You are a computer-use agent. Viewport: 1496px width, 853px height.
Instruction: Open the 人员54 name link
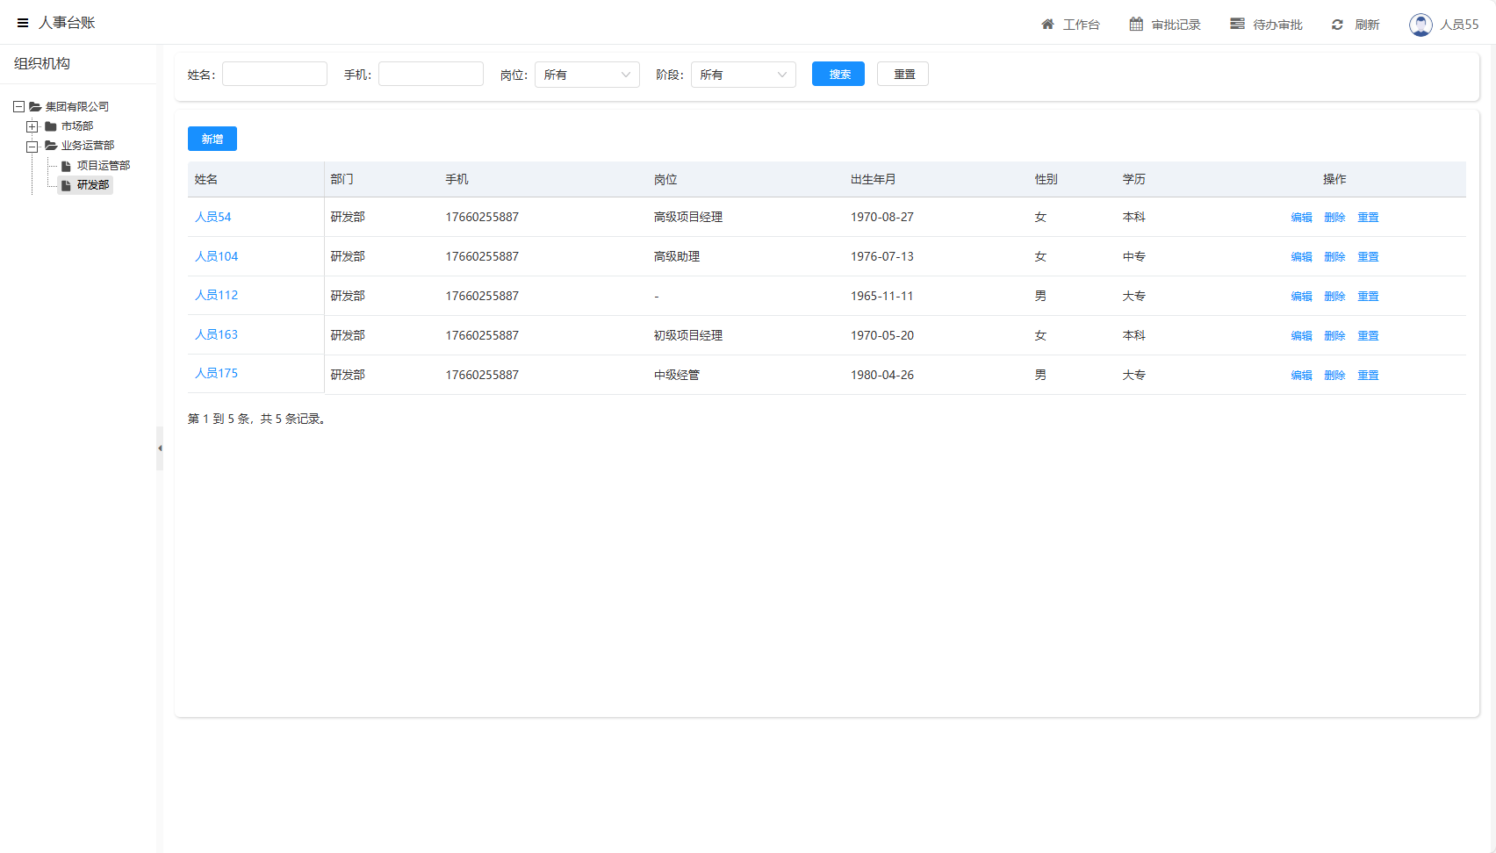click(x=213, y=217)
